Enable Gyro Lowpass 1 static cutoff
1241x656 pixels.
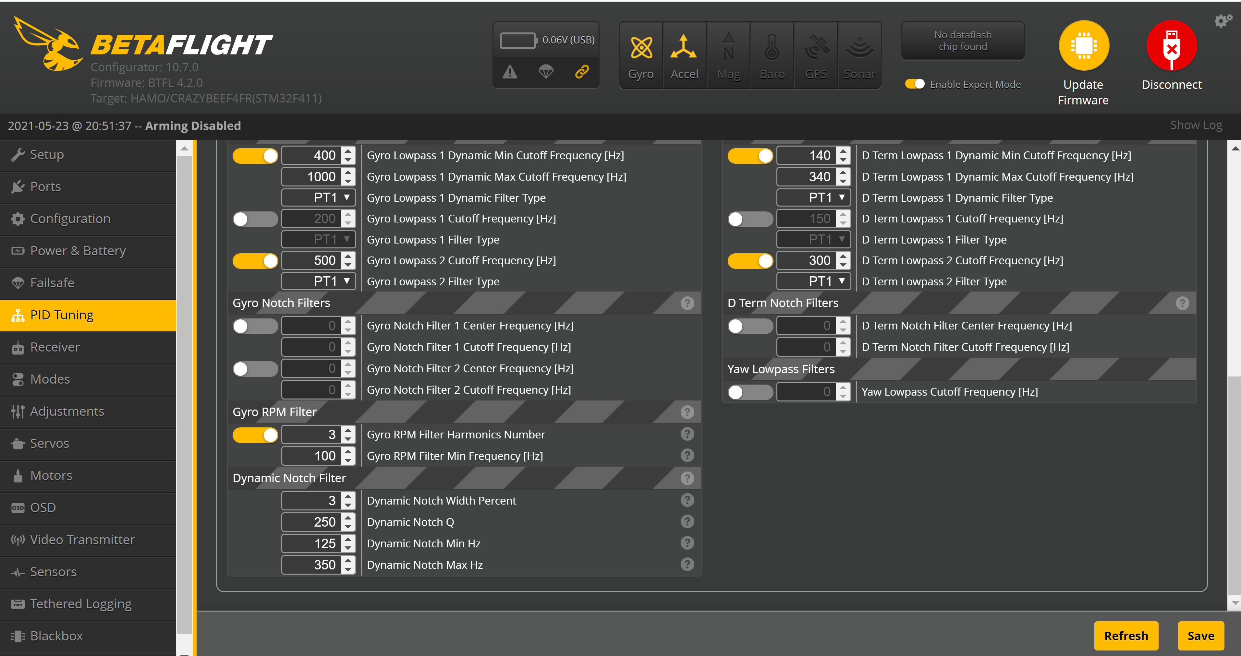(255, 219)
